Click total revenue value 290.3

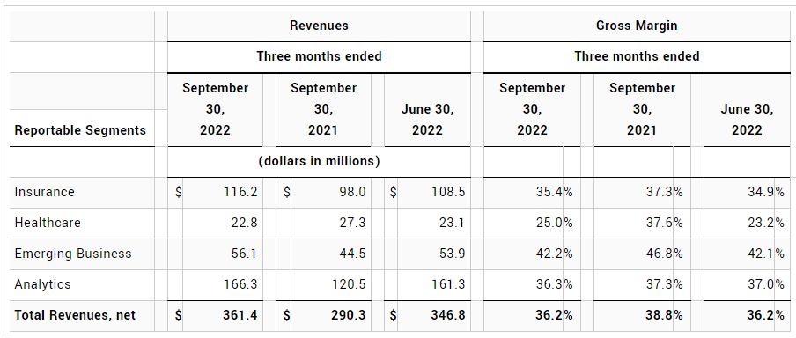348,315
